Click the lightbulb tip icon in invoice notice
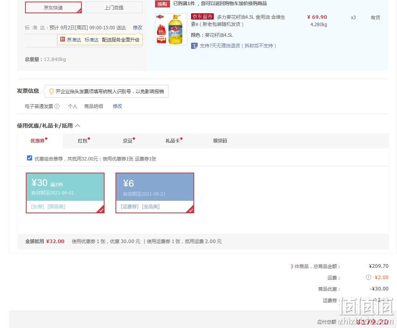The image size is (397, 328). click(x=51, y=91)
